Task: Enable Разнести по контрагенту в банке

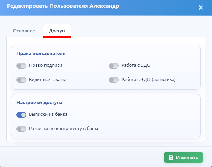Action: [21, 129]
